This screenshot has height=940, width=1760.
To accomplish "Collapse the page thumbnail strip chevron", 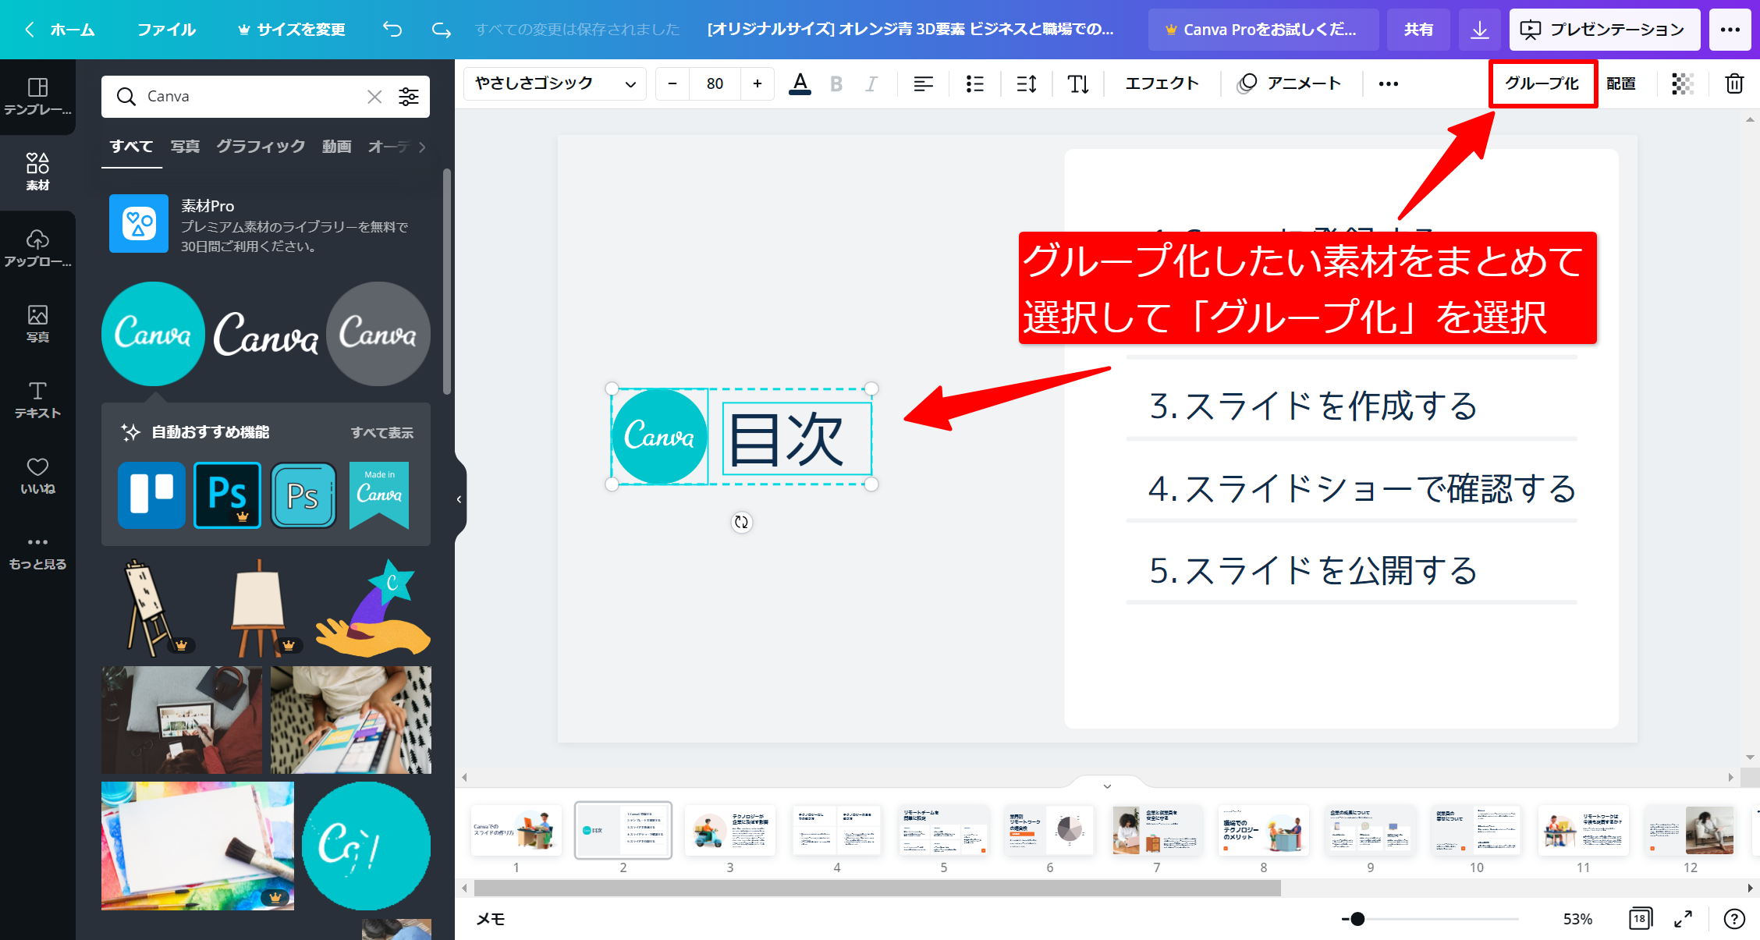I will coord(1107,786).
